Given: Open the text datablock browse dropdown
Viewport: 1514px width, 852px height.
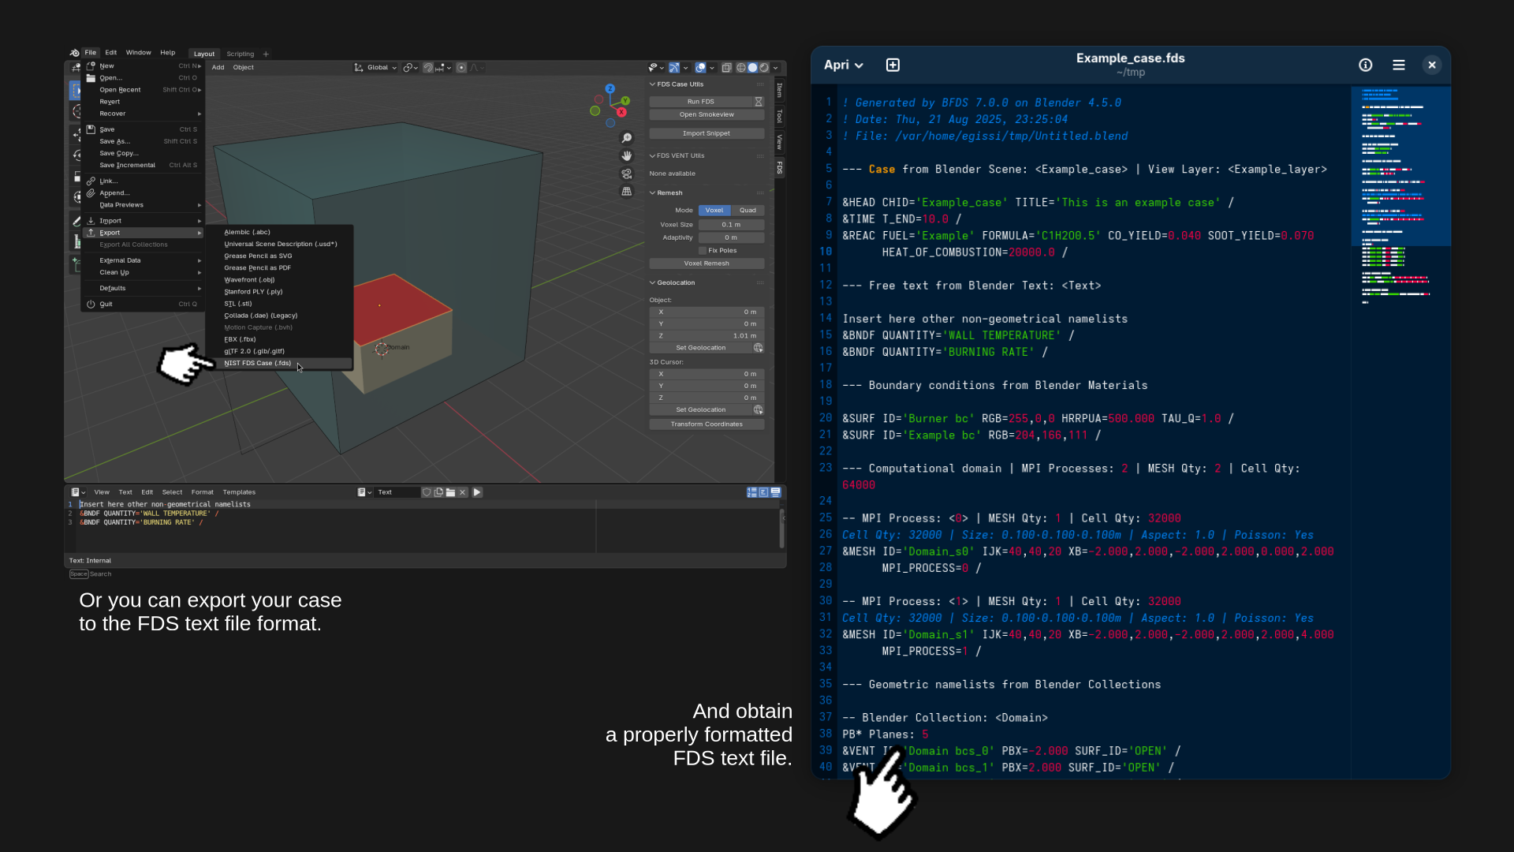Looking at the screenshot, I should 364,492.
